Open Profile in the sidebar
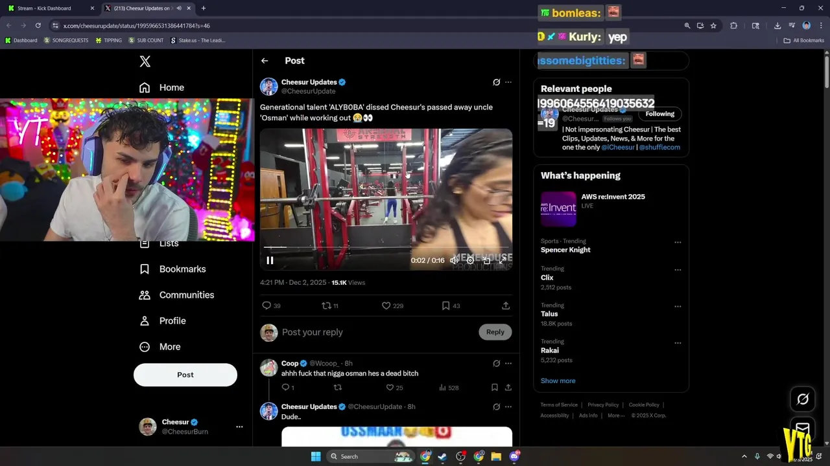Screen dimensions: 830x466 coord(163,321)
